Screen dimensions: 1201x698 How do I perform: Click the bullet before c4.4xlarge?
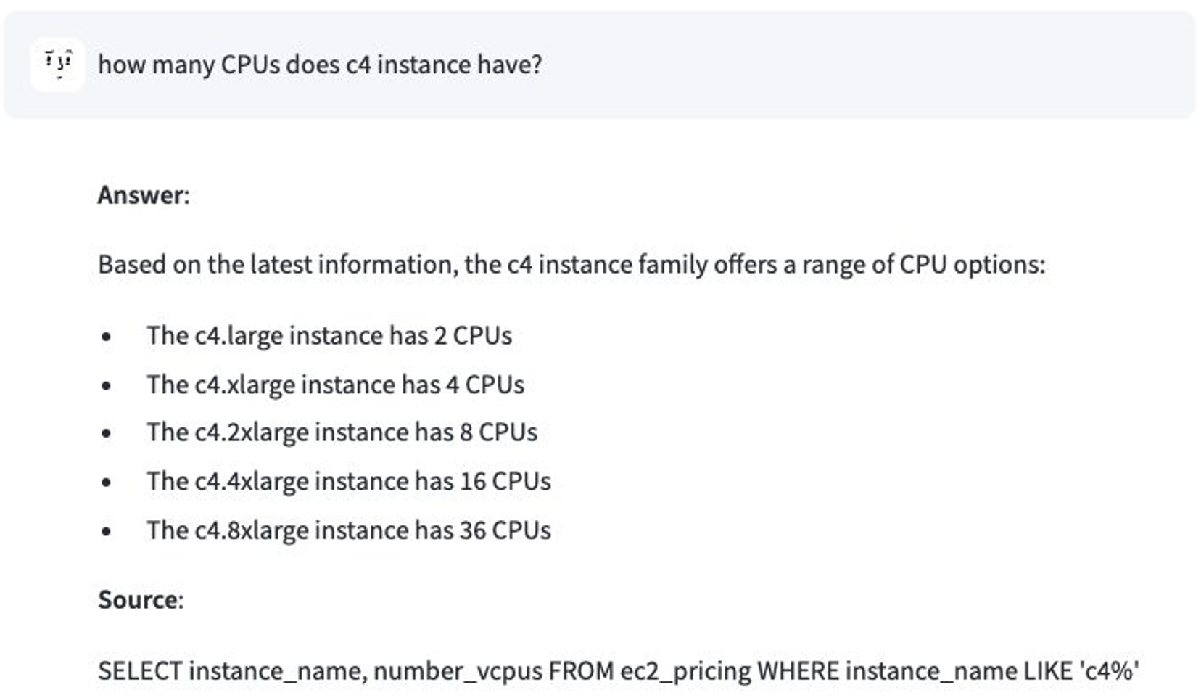107,482
